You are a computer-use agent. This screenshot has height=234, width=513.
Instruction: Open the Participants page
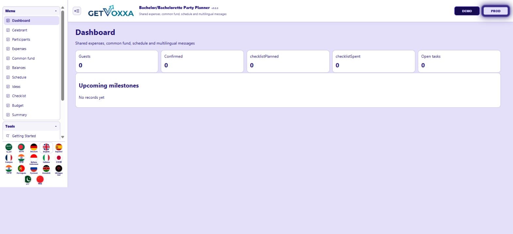31,40
